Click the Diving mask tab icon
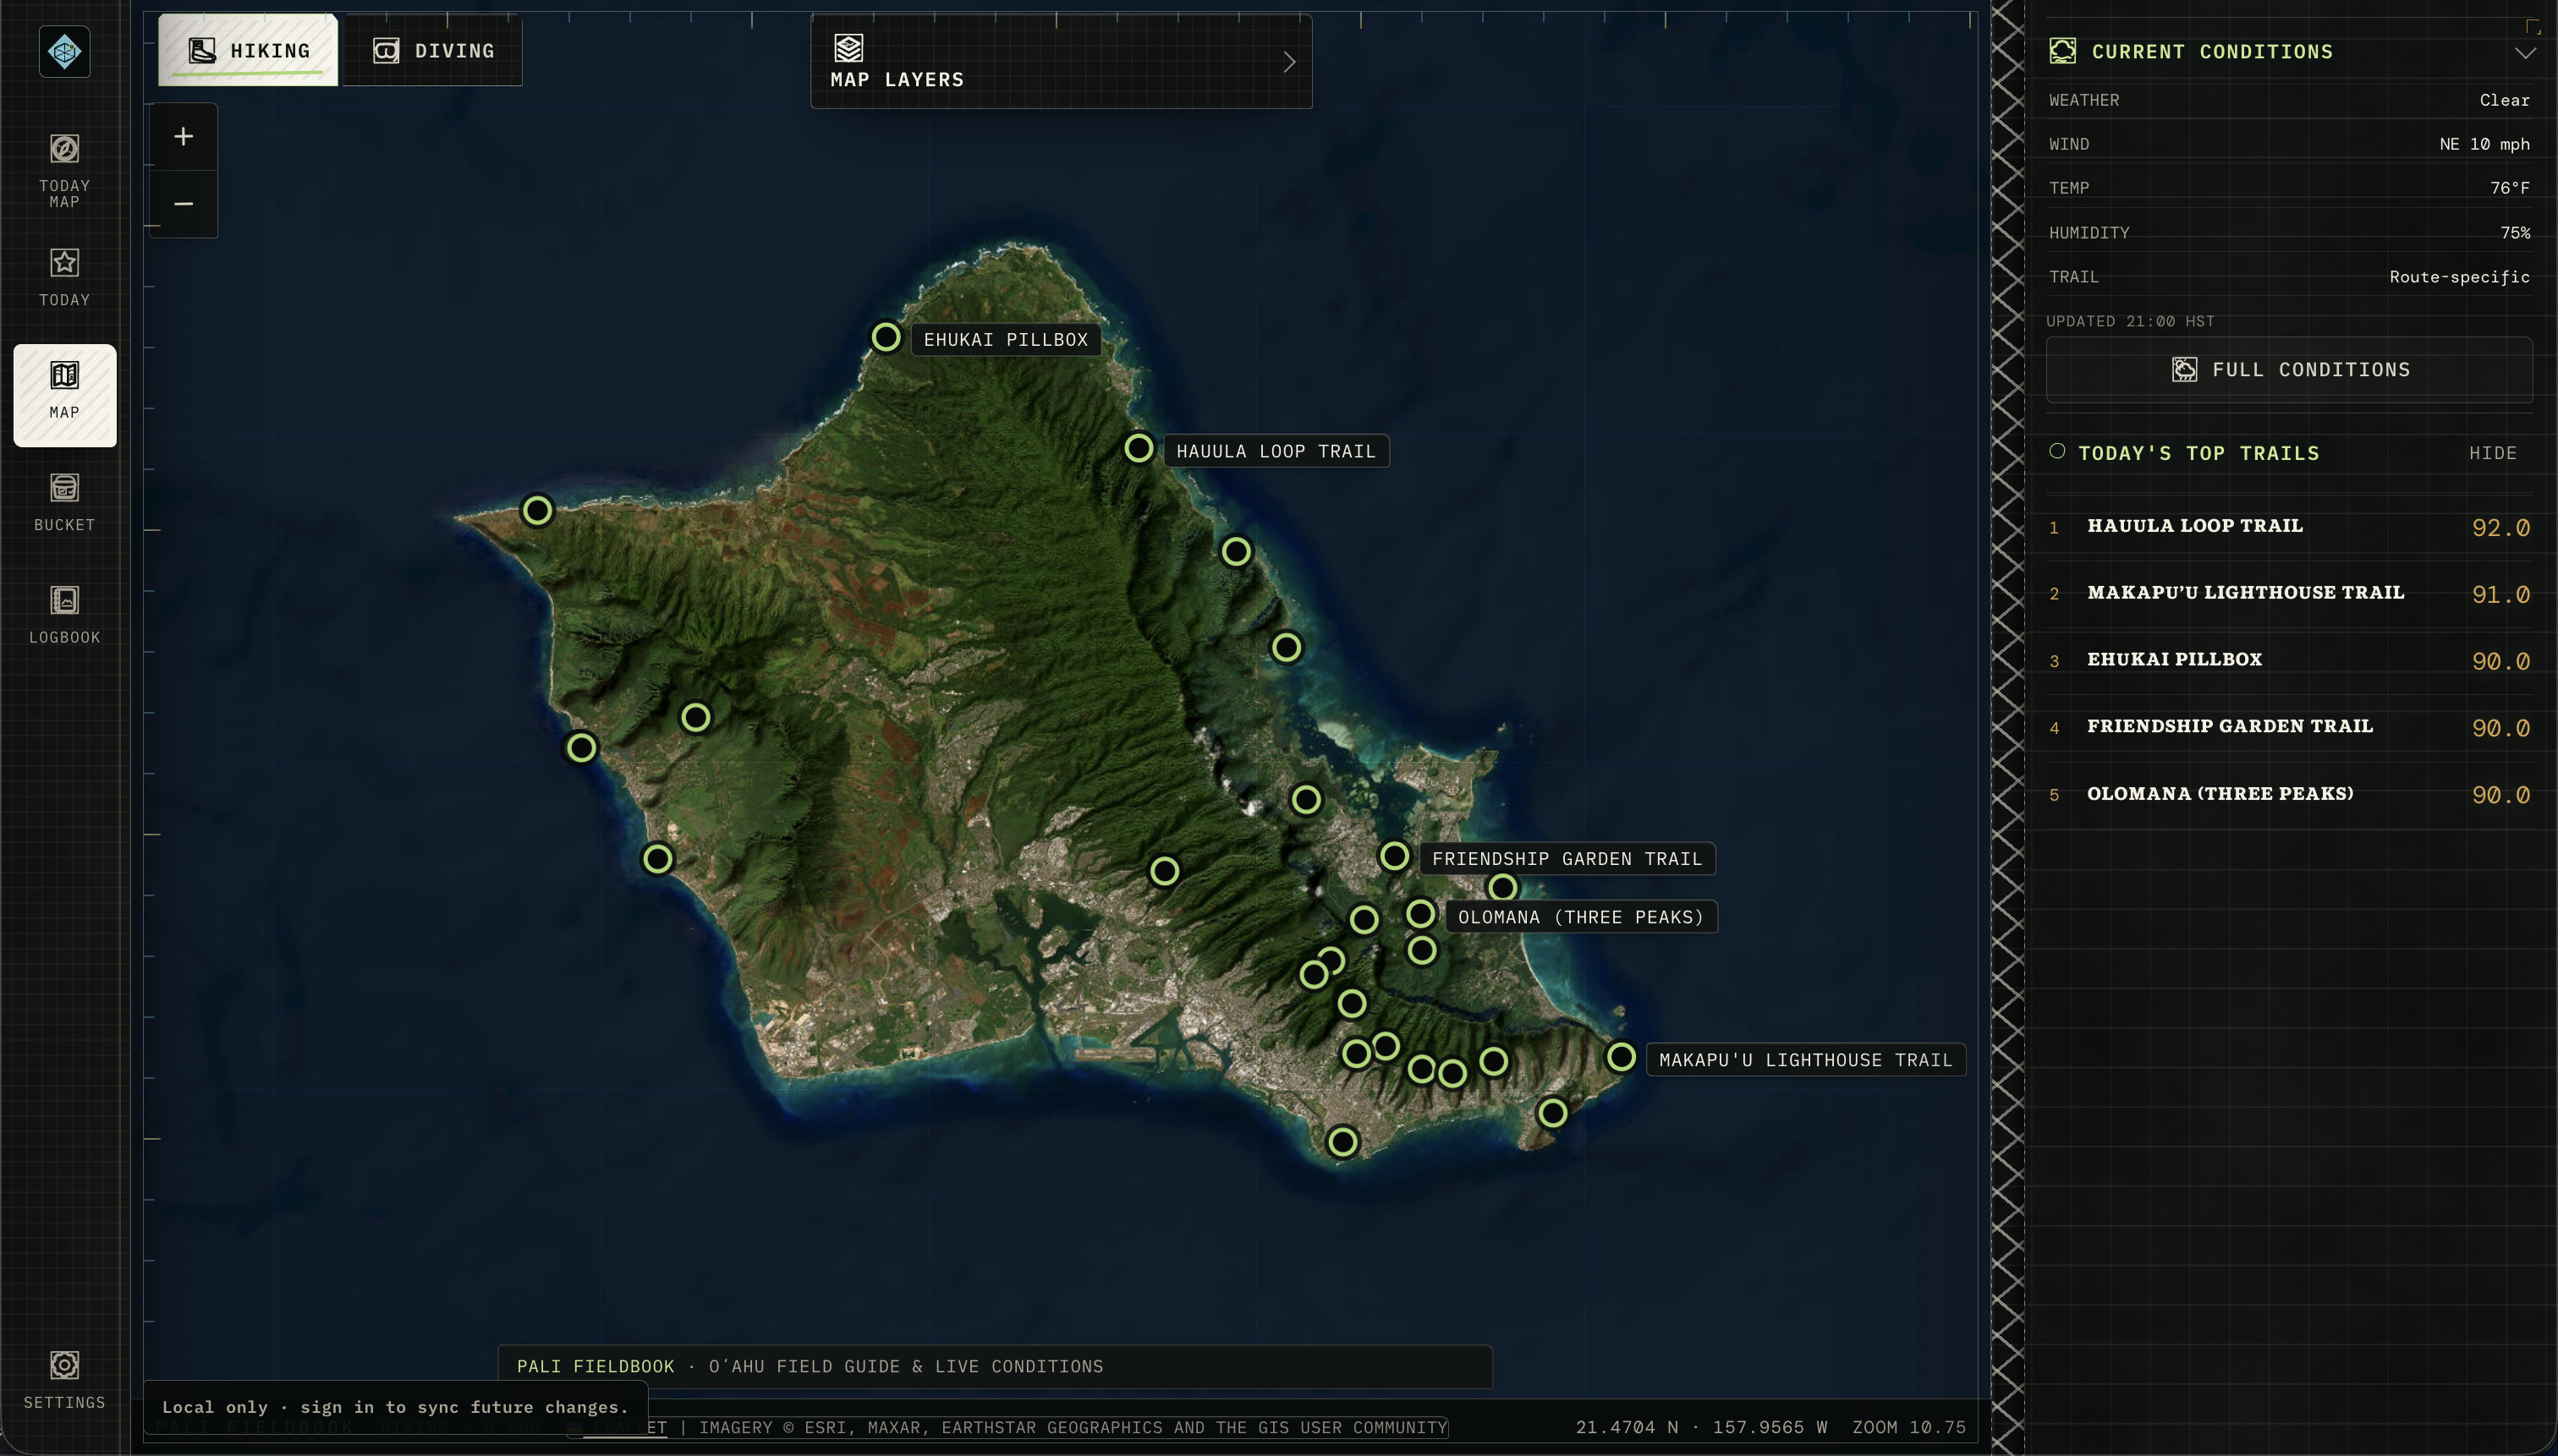 pyautogui.click(x=386, y=51)
